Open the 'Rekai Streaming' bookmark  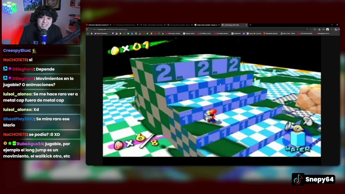102,33
